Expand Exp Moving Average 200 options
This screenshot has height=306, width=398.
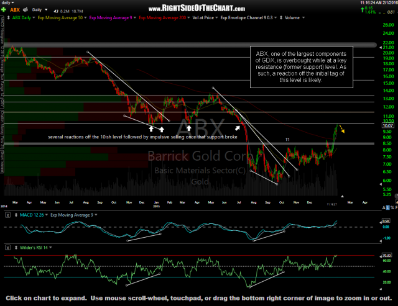(x=188, y=18)
